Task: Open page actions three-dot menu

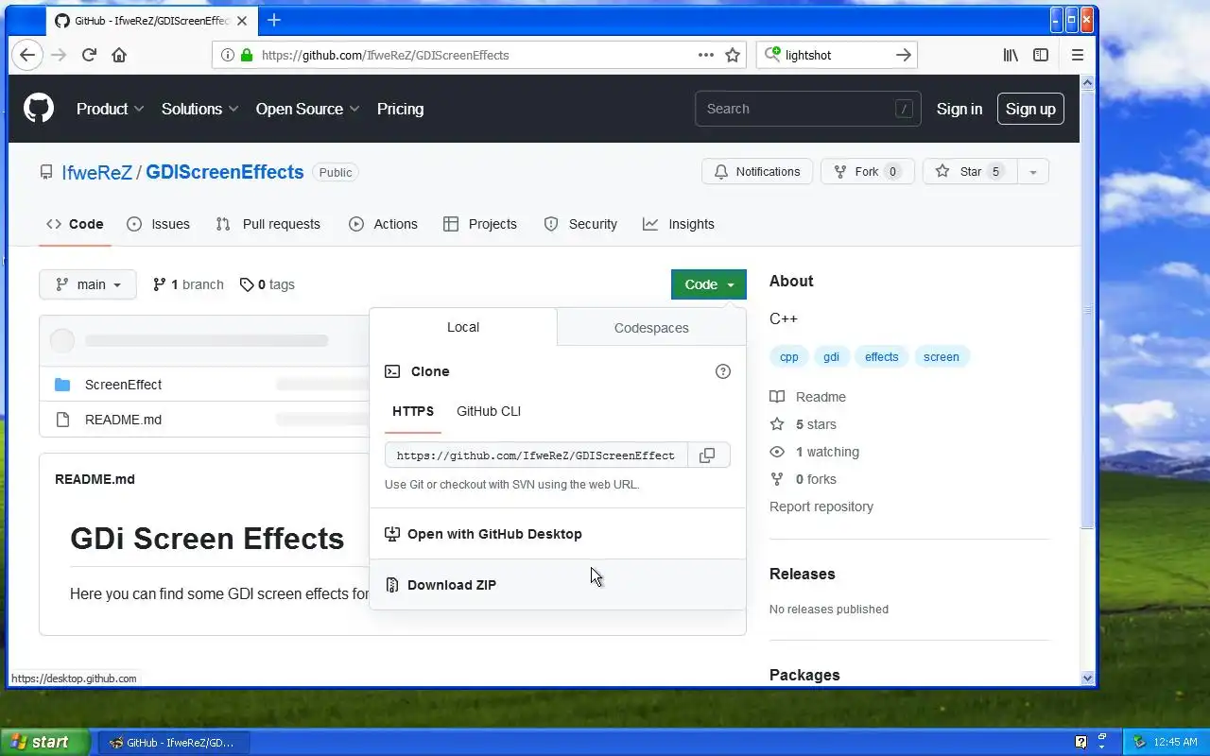Action: (x=706, y=55)
